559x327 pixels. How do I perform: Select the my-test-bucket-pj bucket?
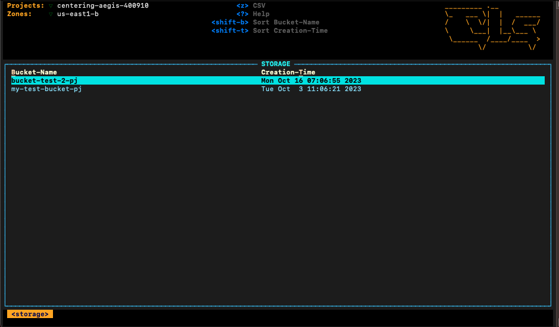(x=46, y=89)
